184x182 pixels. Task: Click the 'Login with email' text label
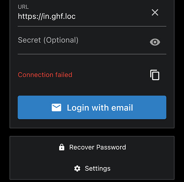pos(100,108)
